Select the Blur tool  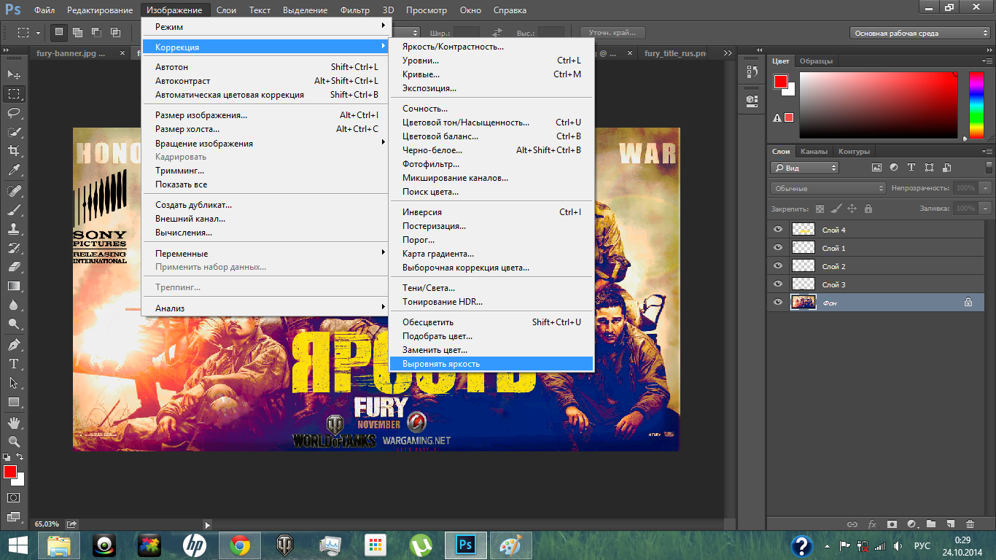(x=14, y=305)
